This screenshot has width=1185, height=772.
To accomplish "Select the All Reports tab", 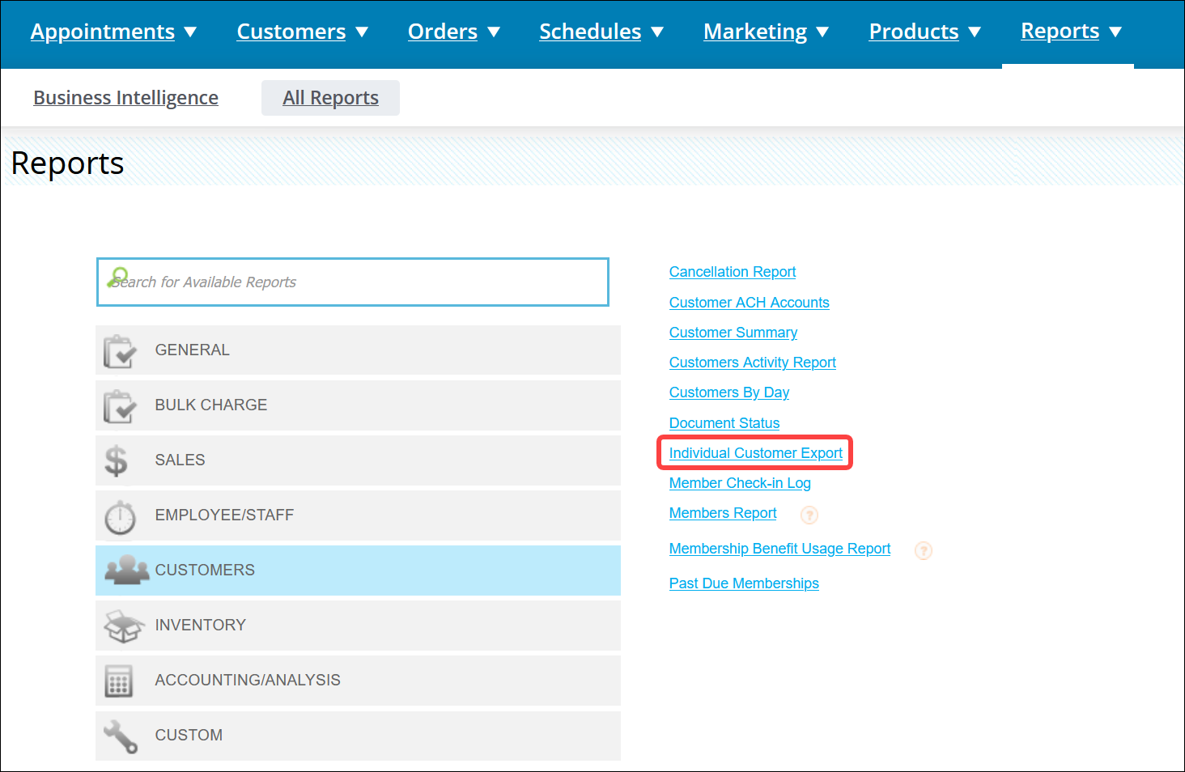I will tap(330, 98).
